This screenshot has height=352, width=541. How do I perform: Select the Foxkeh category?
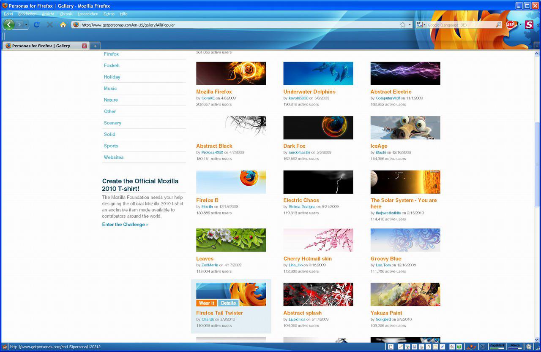[x=112, y=65]
